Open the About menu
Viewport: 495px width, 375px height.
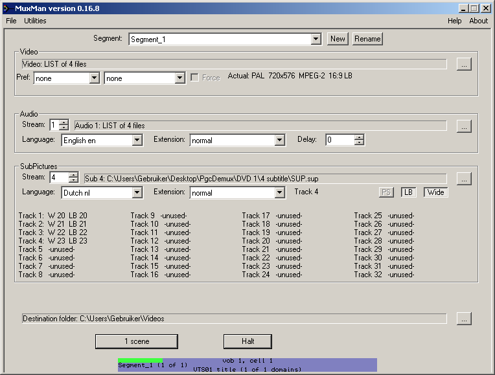(x=478, y=21)
